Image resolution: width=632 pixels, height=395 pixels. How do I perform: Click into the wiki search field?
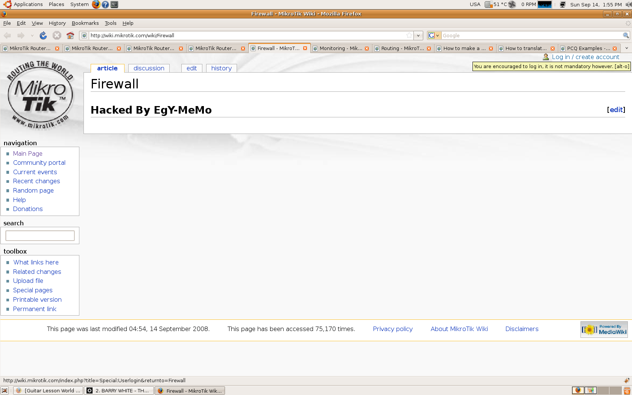40,235
